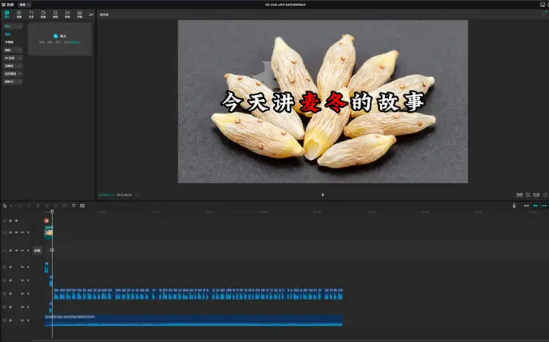Image resolution: width=549 pixels, height=342 pixels.
Task: Click the small icon on the main track at the playhead
Action: point(52,250)
